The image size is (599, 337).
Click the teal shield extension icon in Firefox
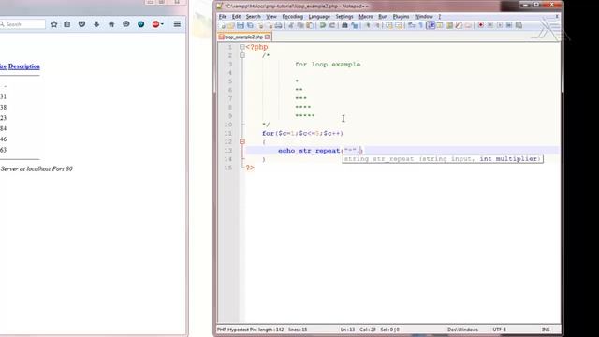141,24
